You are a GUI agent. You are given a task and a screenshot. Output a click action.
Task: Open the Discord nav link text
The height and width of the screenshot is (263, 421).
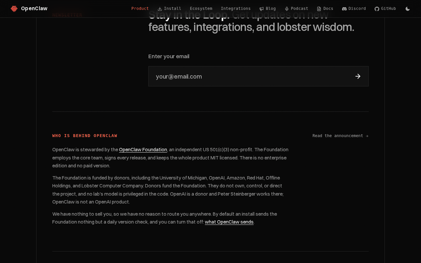click(357, 9)
